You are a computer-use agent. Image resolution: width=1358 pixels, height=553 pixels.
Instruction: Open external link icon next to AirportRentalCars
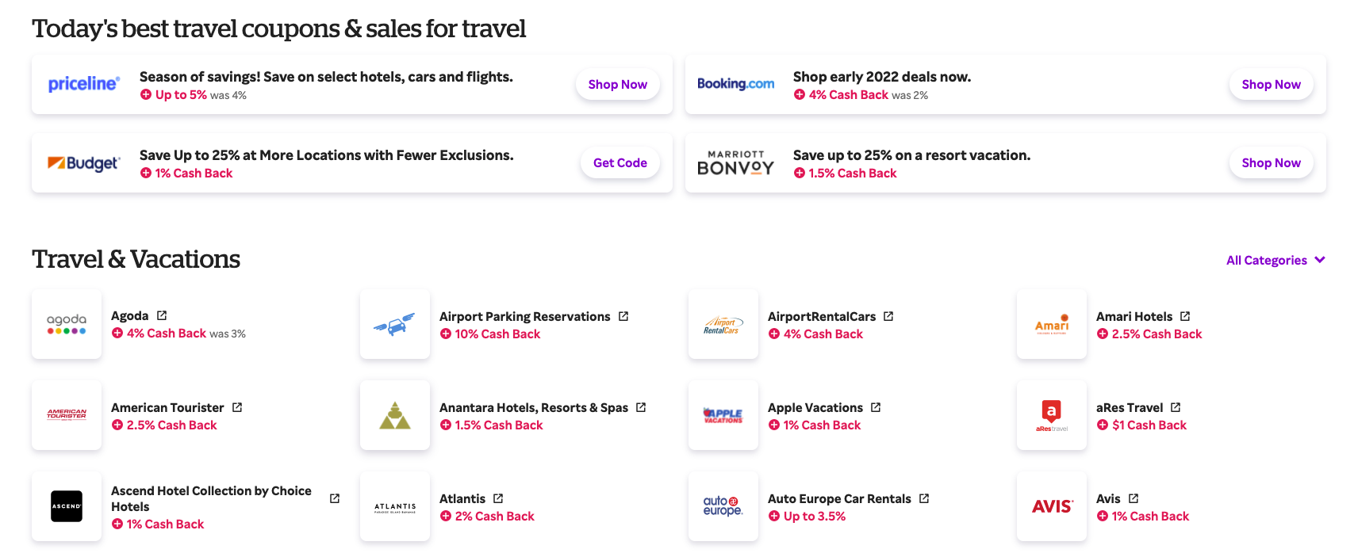888,316
